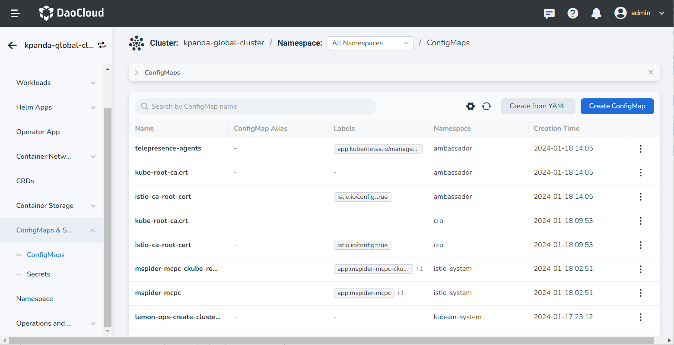
Task: Refresh the ConfigMap list
Action: (486, 106)
